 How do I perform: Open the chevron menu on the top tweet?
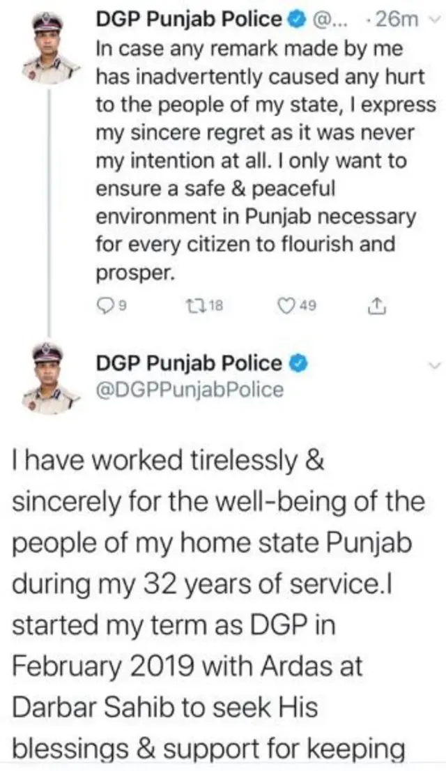(436, 20)
